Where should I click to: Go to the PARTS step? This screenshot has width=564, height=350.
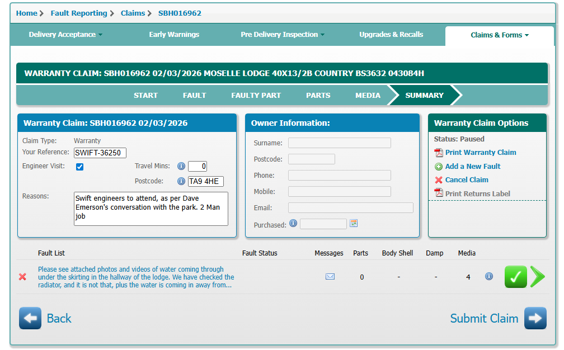pyautogui.click(x=318, y=95)
